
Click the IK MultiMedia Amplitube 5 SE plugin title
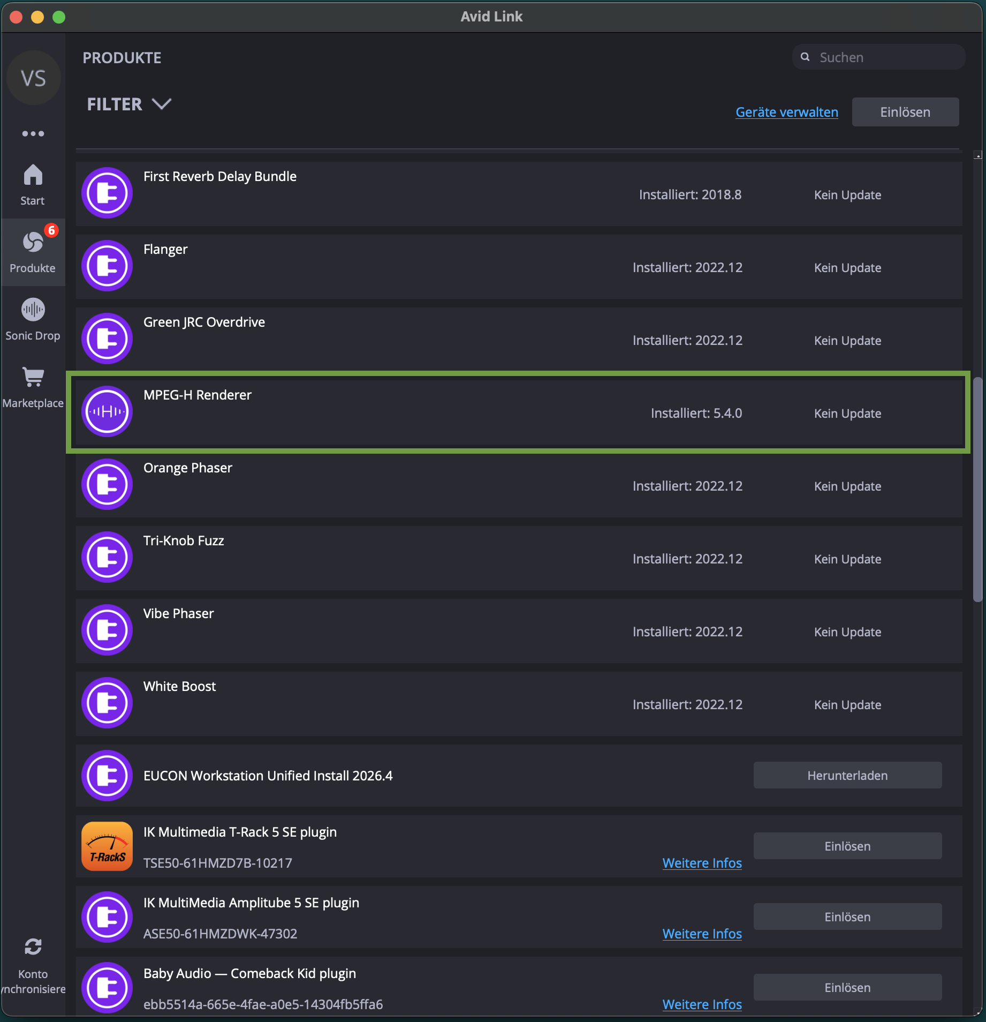click(x=251, y=903)
